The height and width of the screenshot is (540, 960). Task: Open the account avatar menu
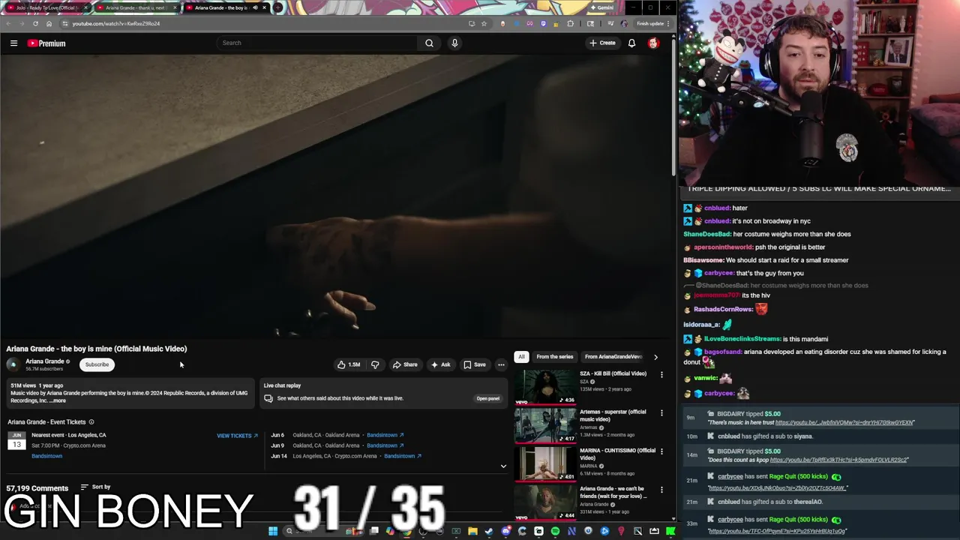(x=653, y=43)
